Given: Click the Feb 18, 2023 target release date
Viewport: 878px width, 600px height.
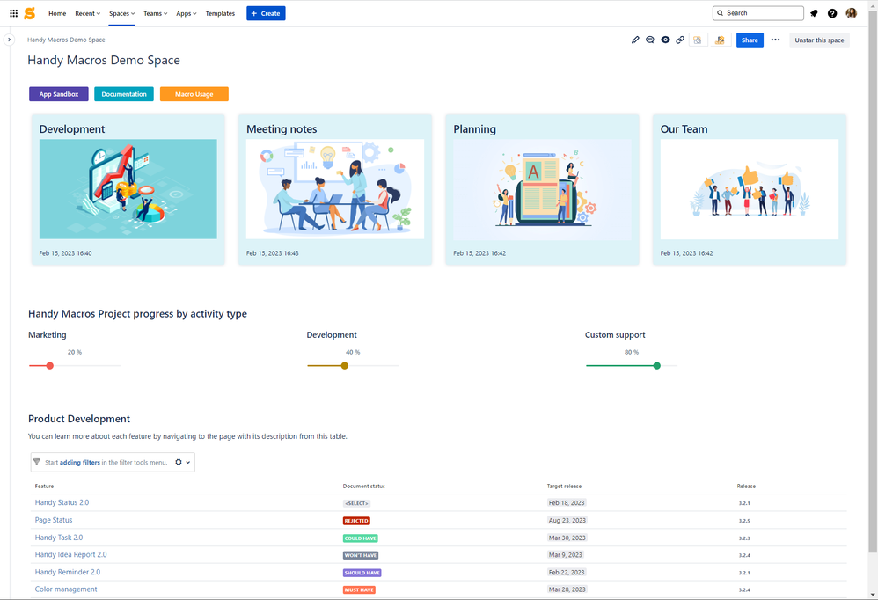Looking at the screenshot, I should 567,502.
